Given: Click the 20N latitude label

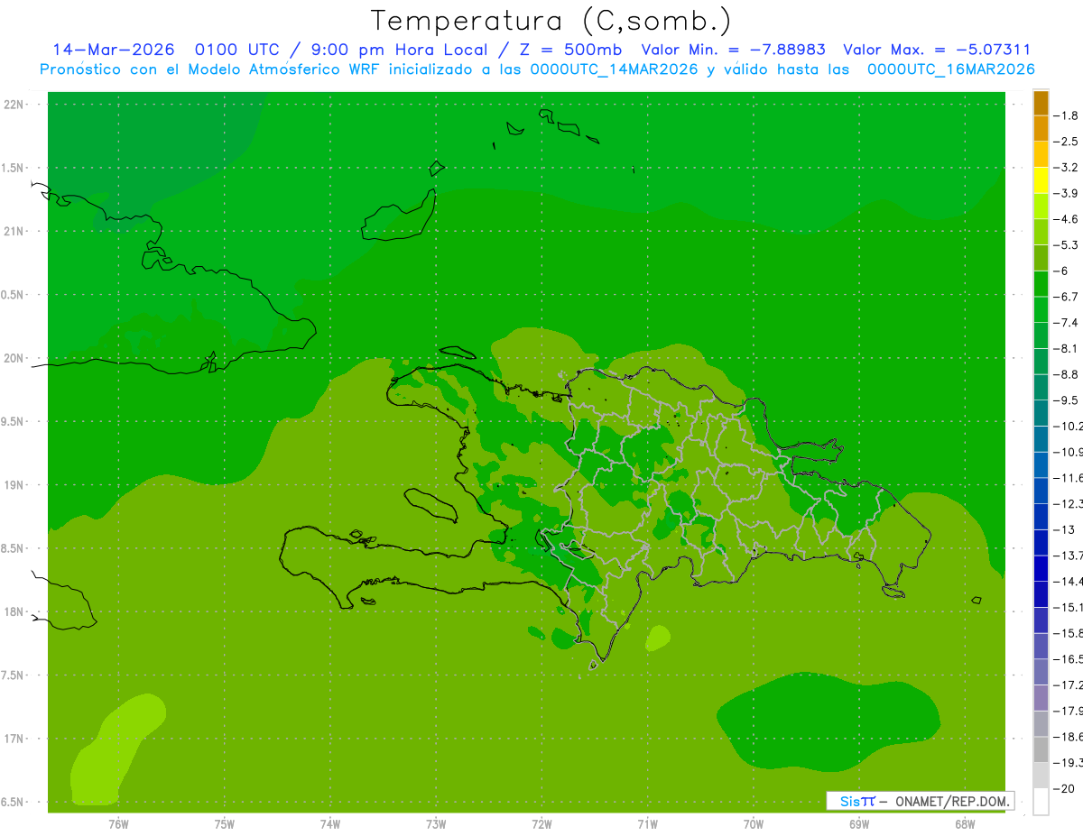Looking at the screenshot, I should [14, 358].
